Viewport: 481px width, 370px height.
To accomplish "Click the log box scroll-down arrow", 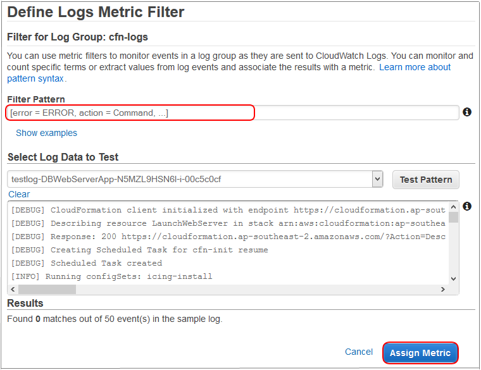I will 453,278.
